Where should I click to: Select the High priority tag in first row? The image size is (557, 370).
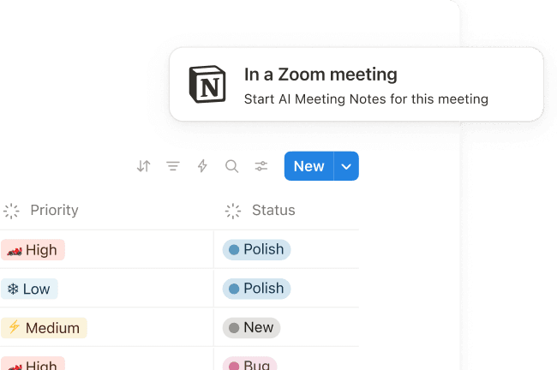point(33,250)
